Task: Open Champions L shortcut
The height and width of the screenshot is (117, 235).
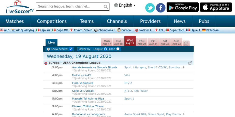Action: [x=105, y=30]
